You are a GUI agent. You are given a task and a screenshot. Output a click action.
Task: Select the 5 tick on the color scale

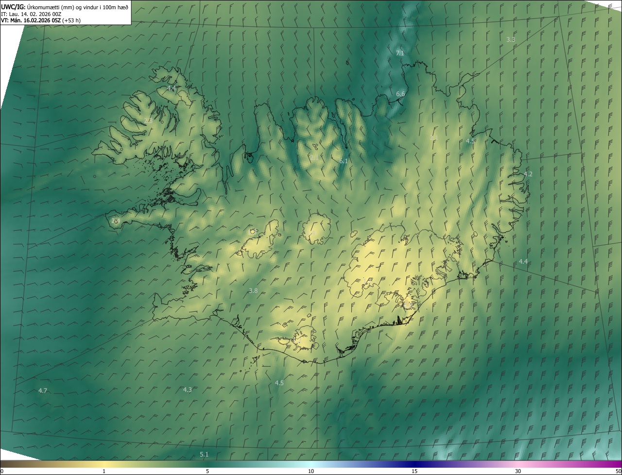pyautogui.click(x=207, y=471)
